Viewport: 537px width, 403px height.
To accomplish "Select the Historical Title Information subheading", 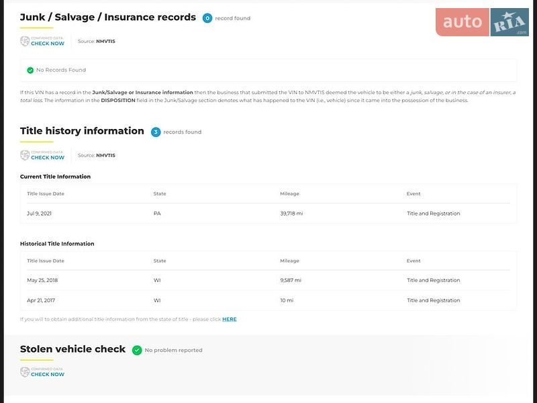I will click(57, 244).
